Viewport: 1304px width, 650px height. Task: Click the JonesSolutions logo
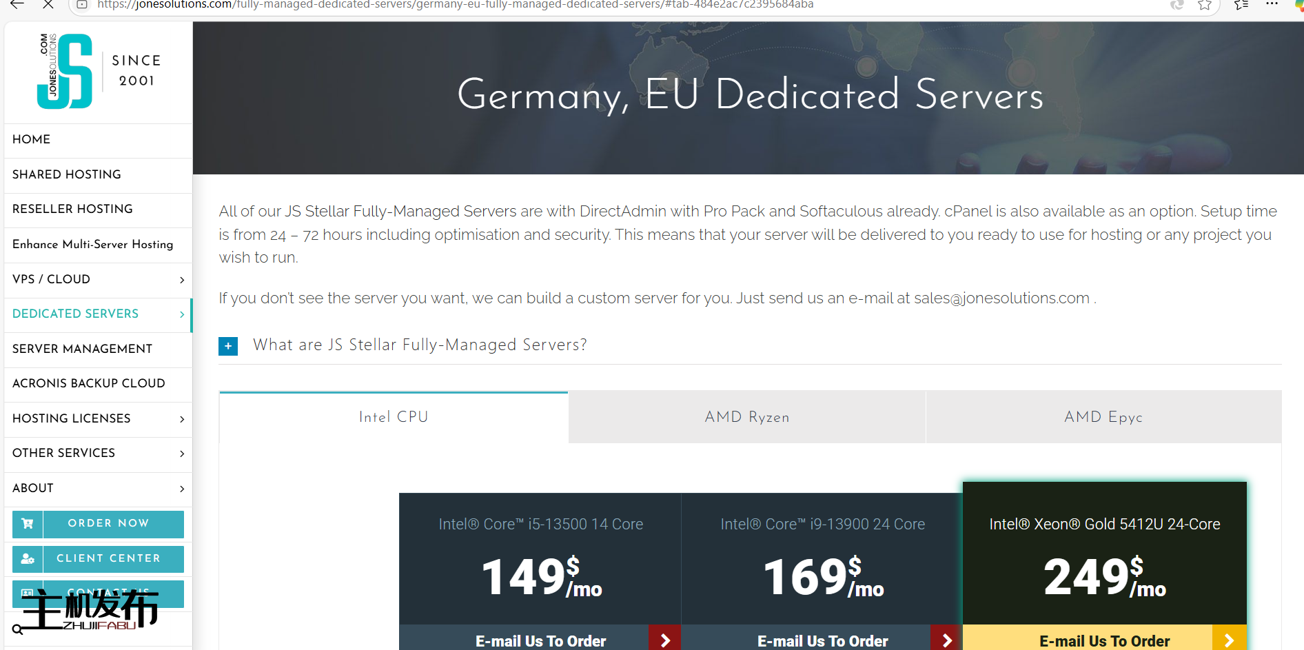point(65,71)
